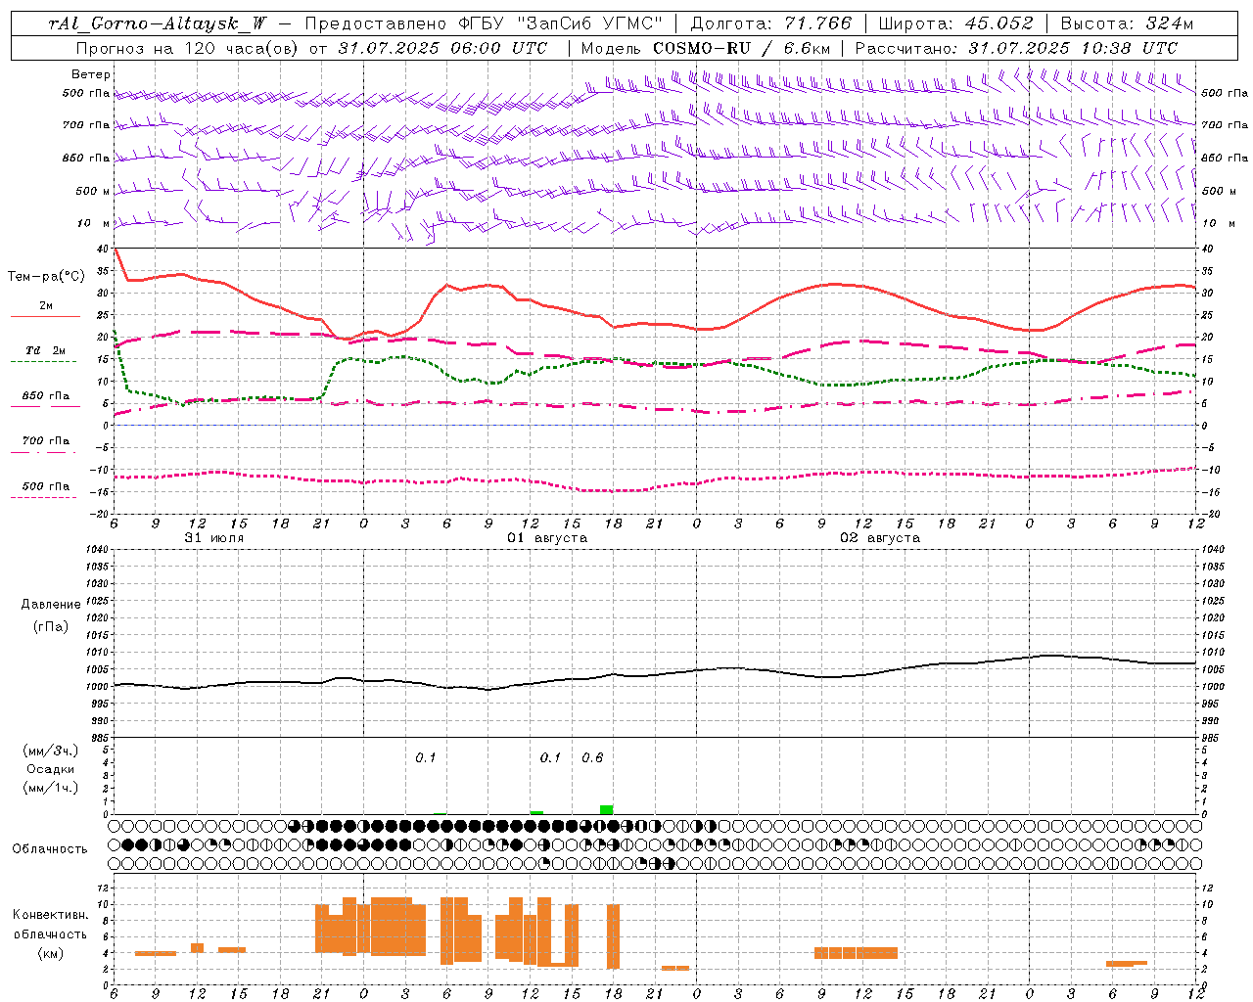This screenshot has width=1253, height=1002.
Task: Click the 'Давление' pressure panel label
Action: coord(51,605)
